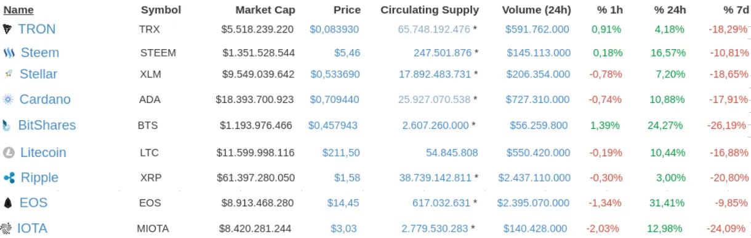Image resolution: width=751 pixels, height=238 pixels.
Task: Click the Steem logo icon
Action: (x=9, y=53)
